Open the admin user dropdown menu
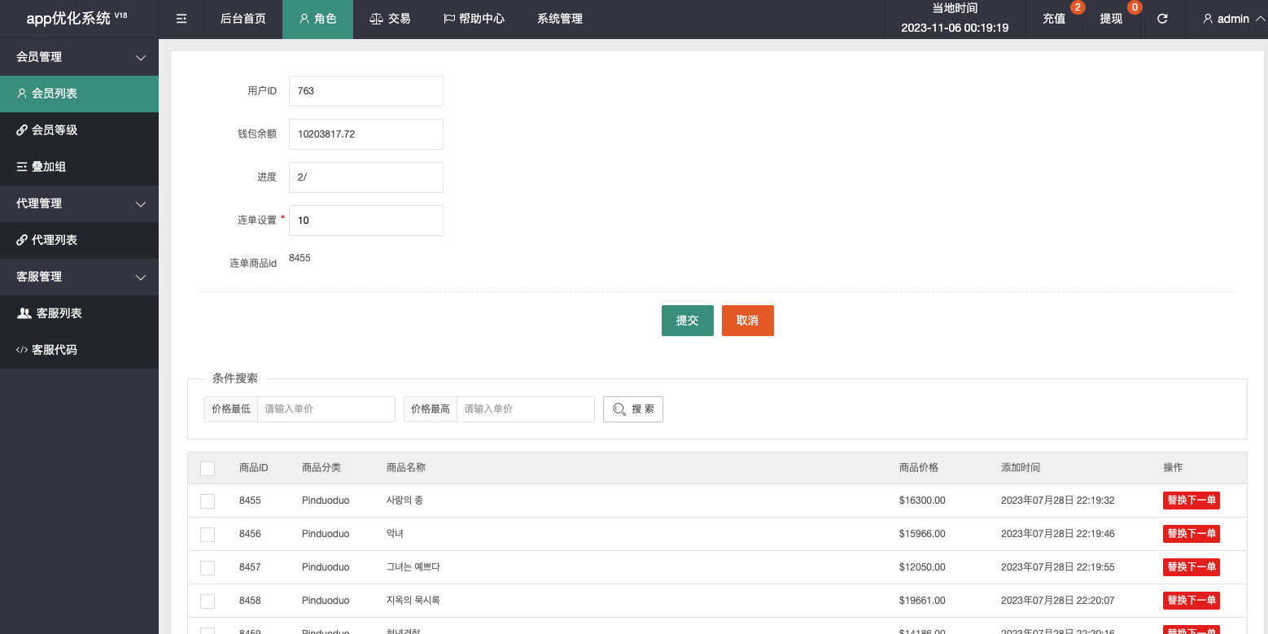The width and height of the screenshot is (1268, 634). coord(1233,19)
